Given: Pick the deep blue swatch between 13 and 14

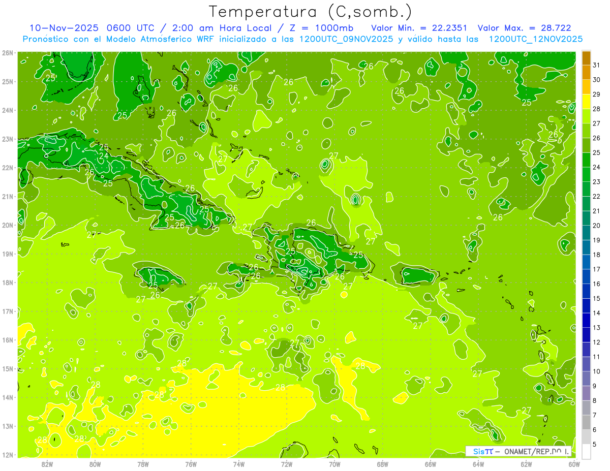Looking at the screenshot, I should [586, 320].
